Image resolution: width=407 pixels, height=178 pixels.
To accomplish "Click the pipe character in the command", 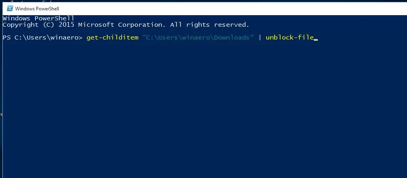I will pyautogui.click(x=260, y=38).
